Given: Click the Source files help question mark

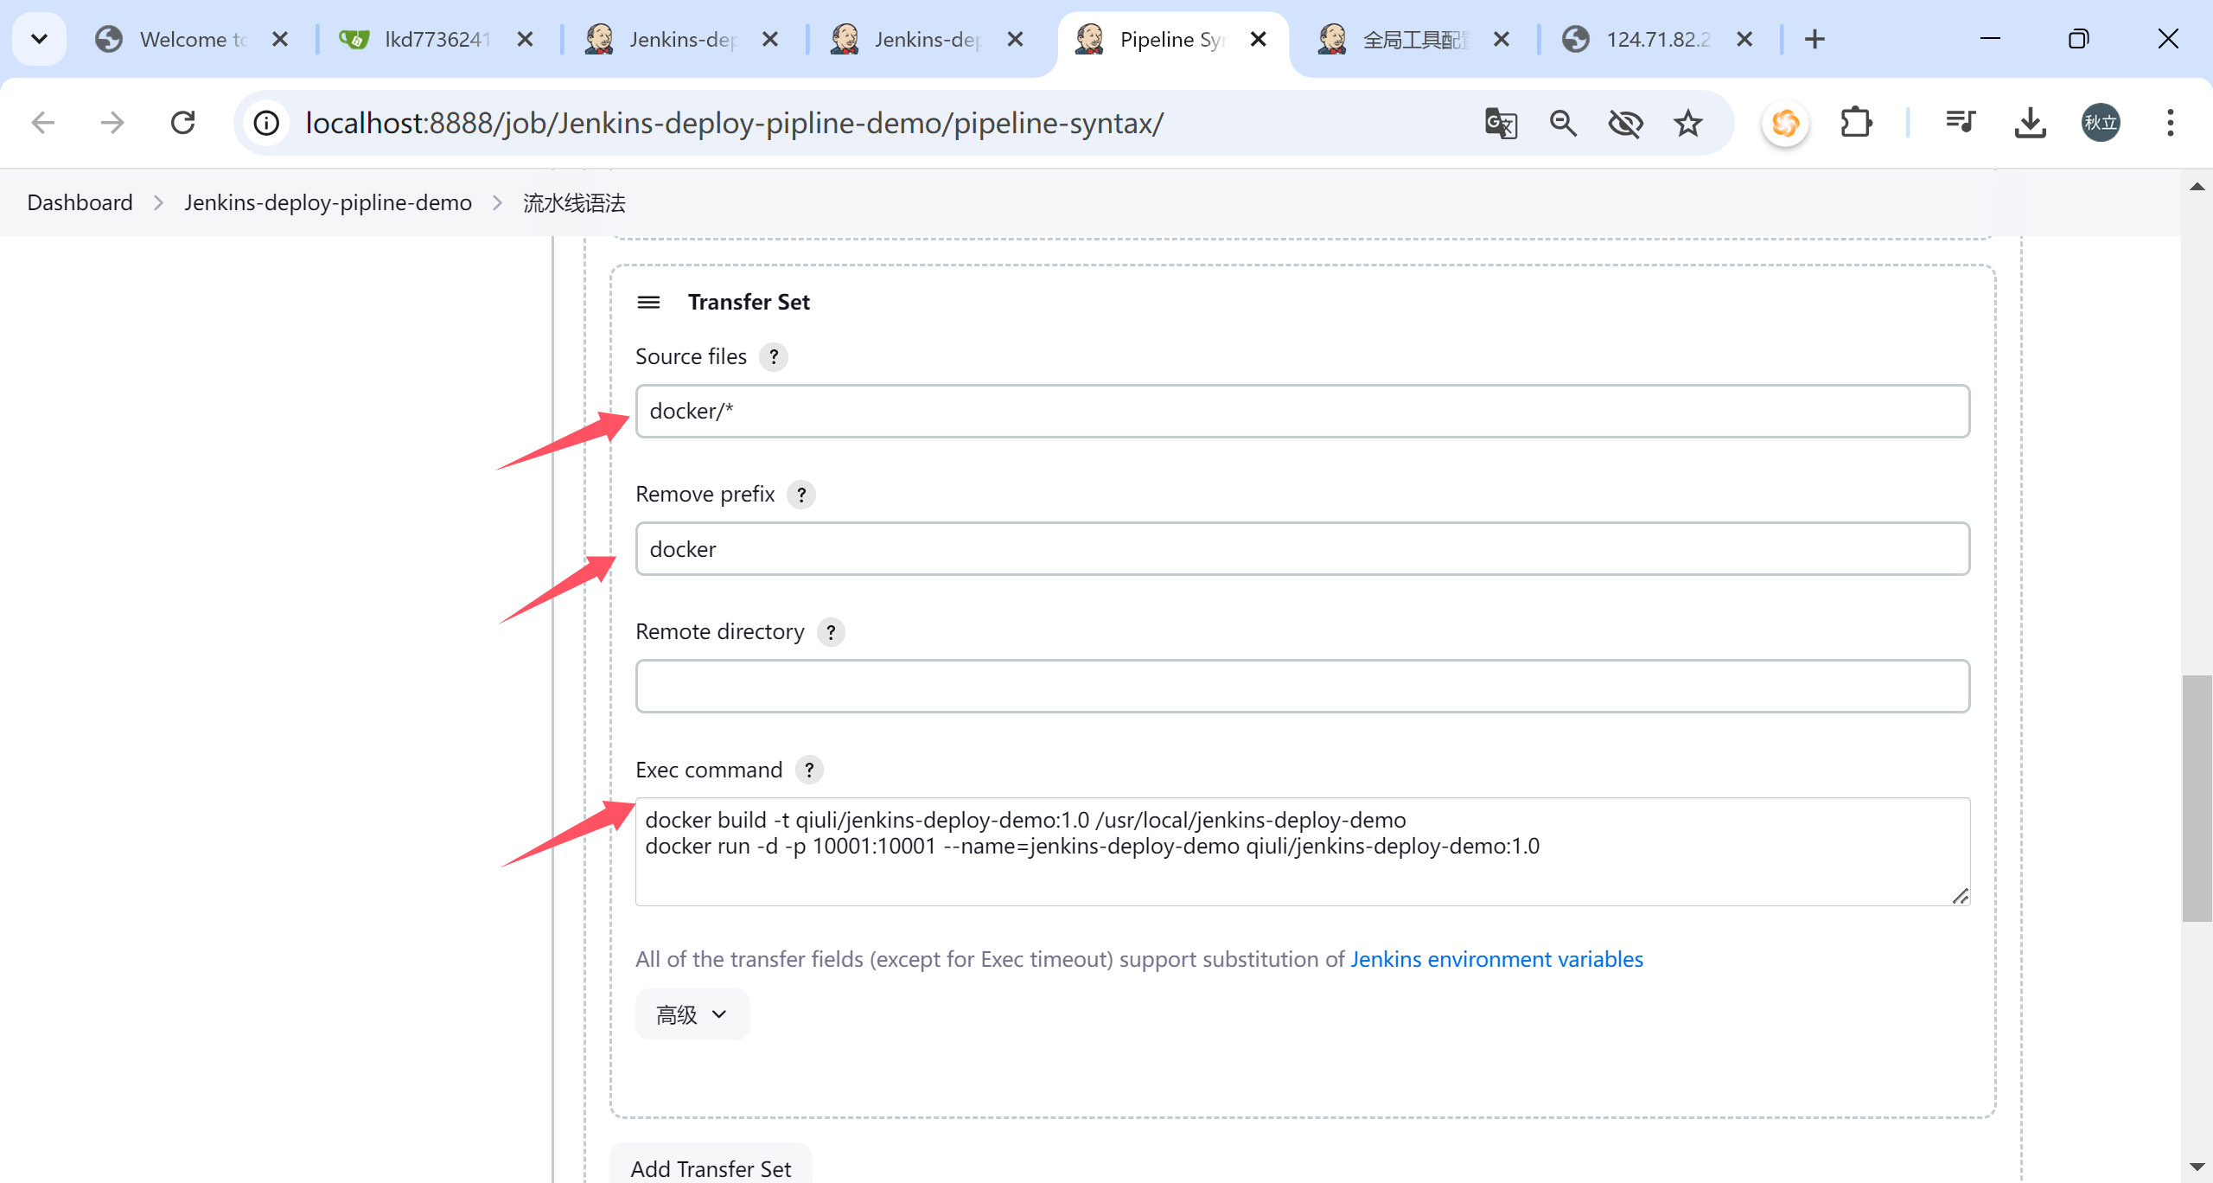Looking at the screenshot, I should [x=773, y=357].
